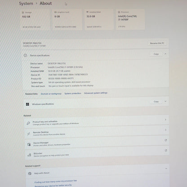The image size is (187, 187).
Task: Open the Advanced system settings link
Action: coord(96,93)
